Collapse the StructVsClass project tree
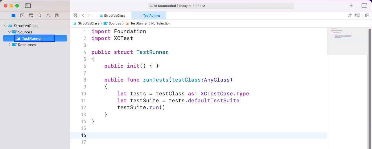 (5, 26)
